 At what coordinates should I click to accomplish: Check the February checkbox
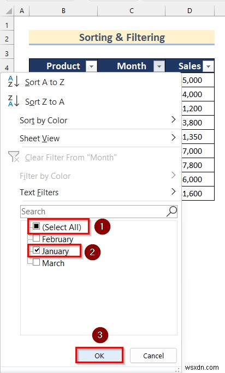[x=36, y=238]
